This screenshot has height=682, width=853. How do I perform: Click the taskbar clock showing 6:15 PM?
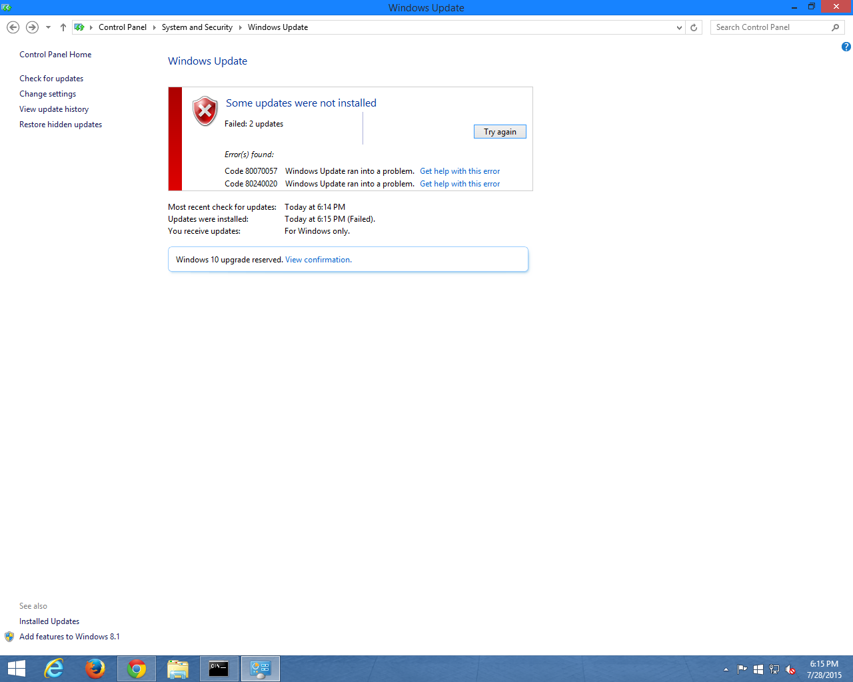click(x=824, y=669)
